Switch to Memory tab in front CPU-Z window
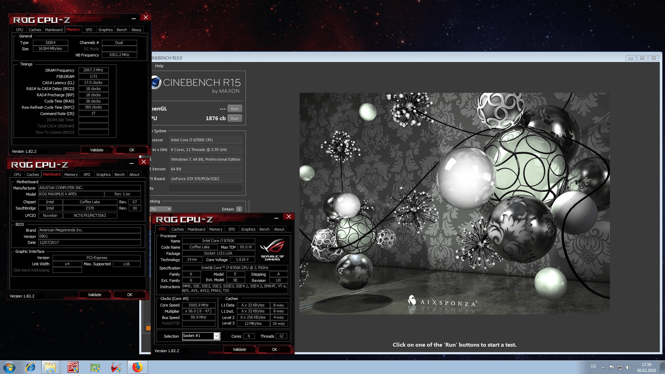 point(216,229)
